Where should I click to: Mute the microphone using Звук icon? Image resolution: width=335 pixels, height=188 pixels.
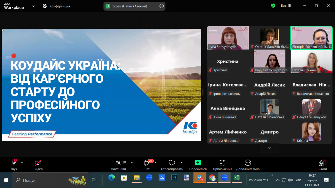click(13, 163)
